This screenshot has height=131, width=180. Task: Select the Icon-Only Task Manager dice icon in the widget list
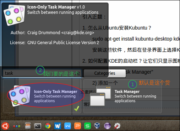coord(20,96)
